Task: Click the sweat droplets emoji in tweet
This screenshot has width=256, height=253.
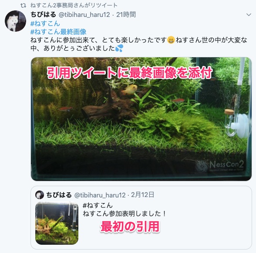Action: [x=119, y=48]
